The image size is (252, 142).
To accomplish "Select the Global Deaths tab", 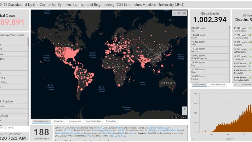I will pyautogui.click(x=199, y=85).
